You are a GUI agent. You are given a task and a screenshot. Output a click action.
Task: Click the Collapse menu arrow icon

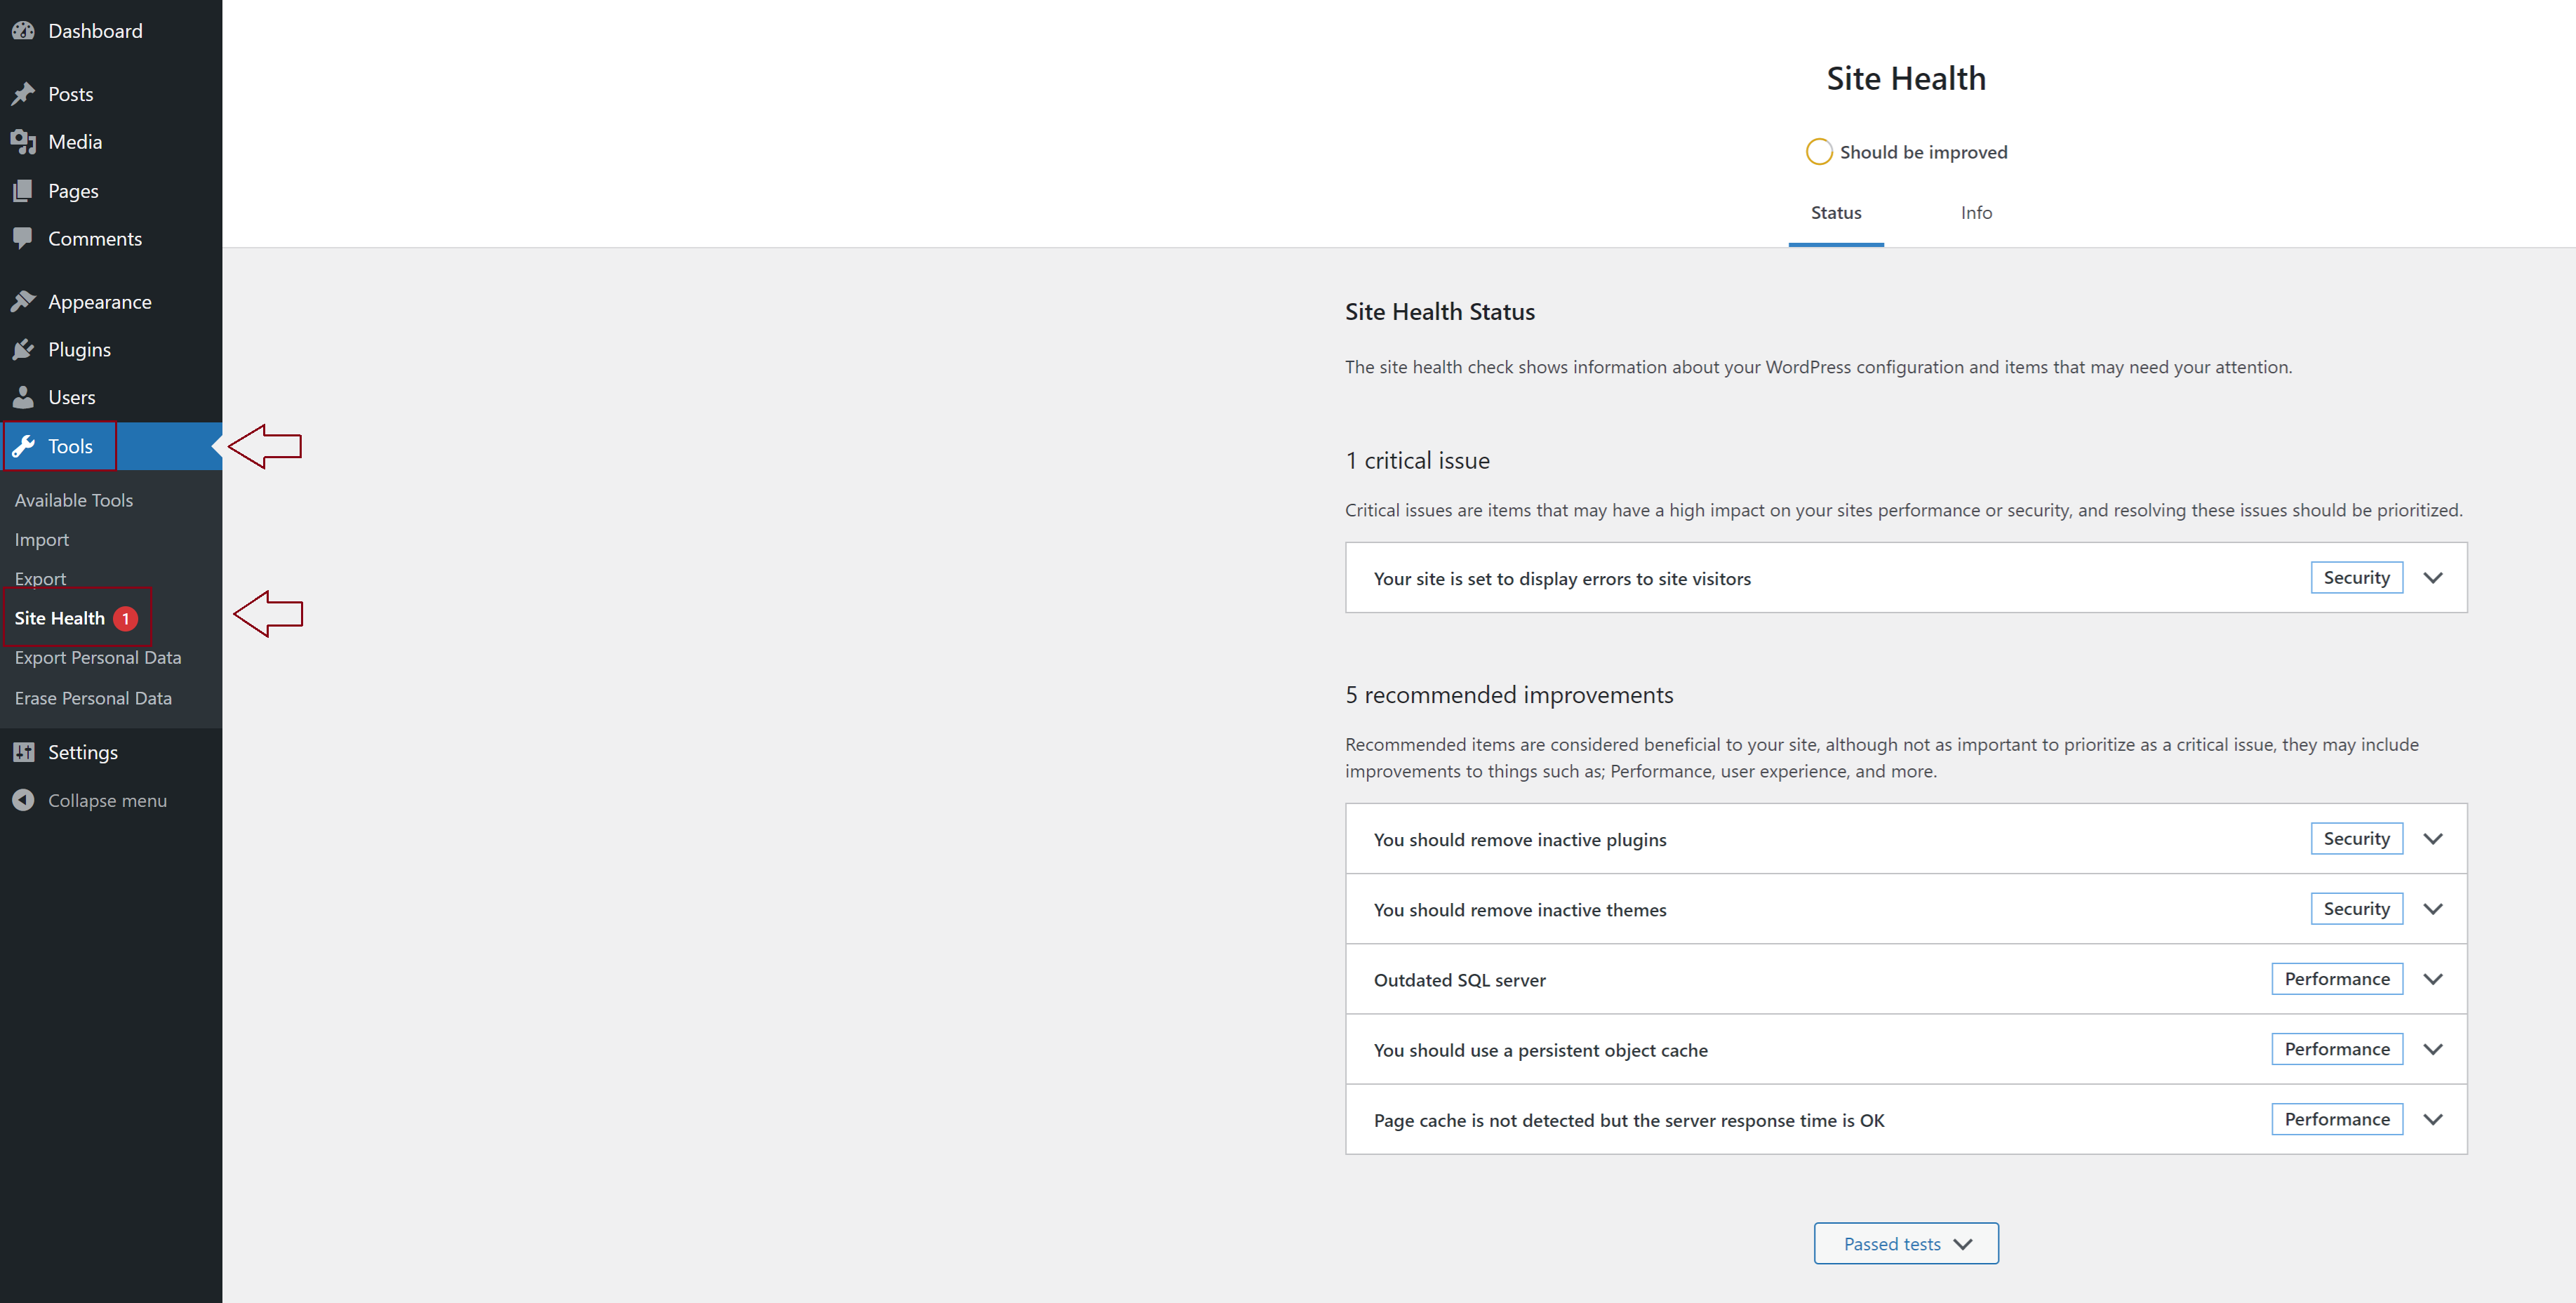coord(23,800)
